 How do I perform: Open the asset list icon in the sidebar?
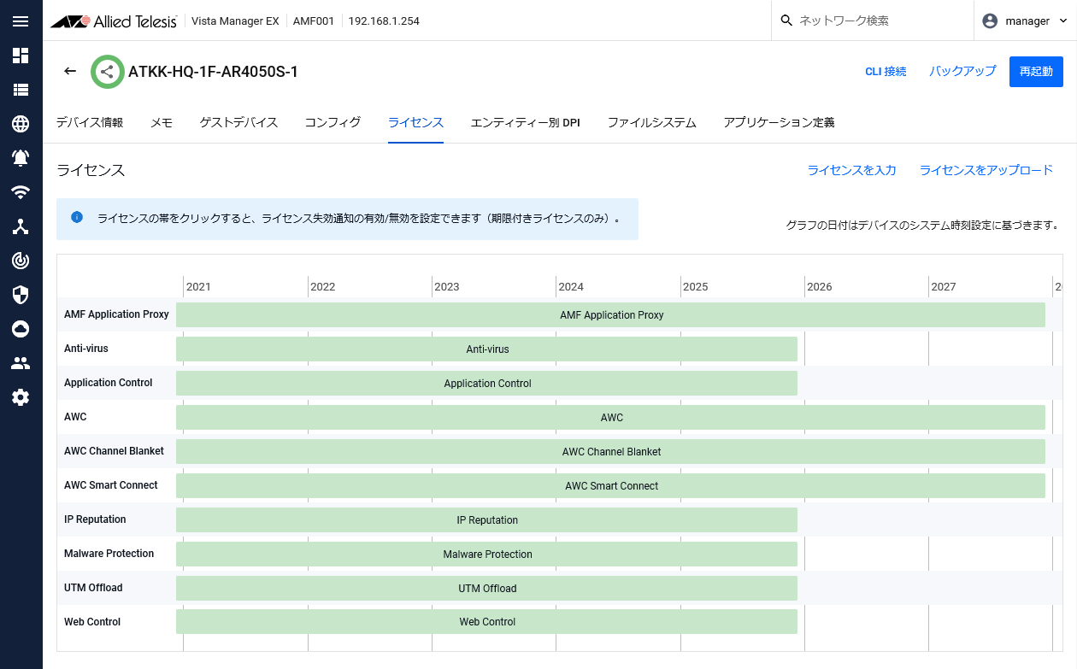(x=21, y=90)
